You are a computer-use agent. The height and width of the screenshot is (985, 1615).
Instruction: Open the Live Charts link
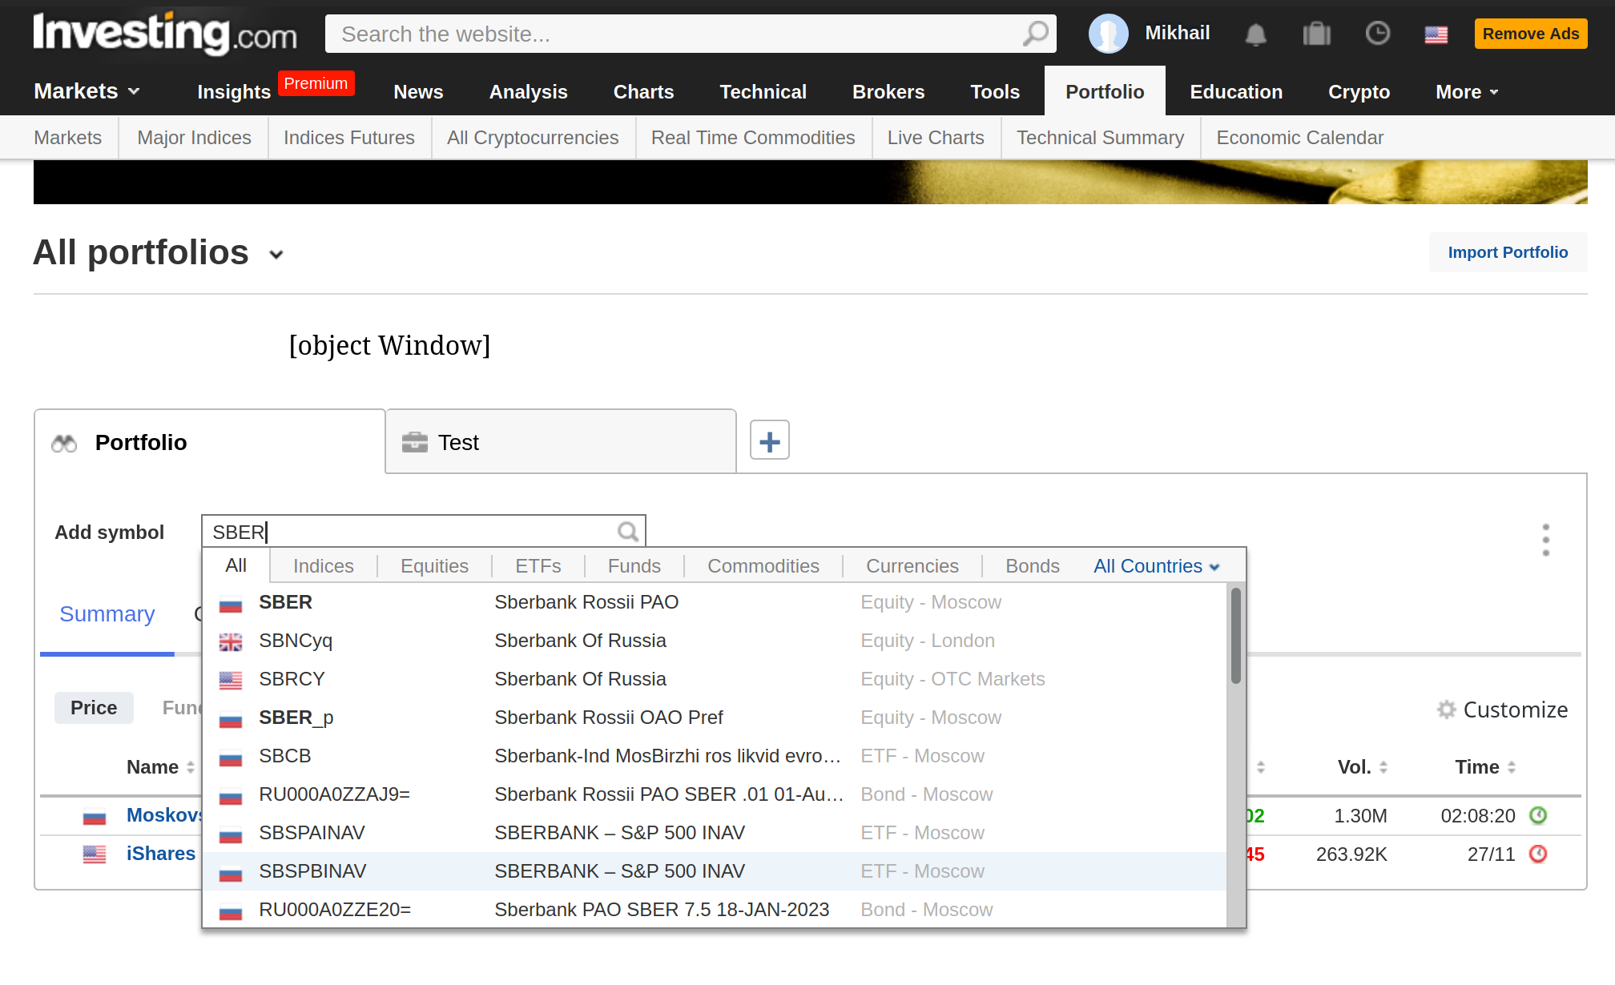click(x=936, y=138)
